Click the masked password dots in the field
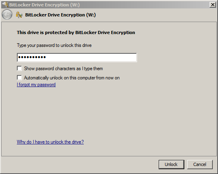 [x=32, y=57]
